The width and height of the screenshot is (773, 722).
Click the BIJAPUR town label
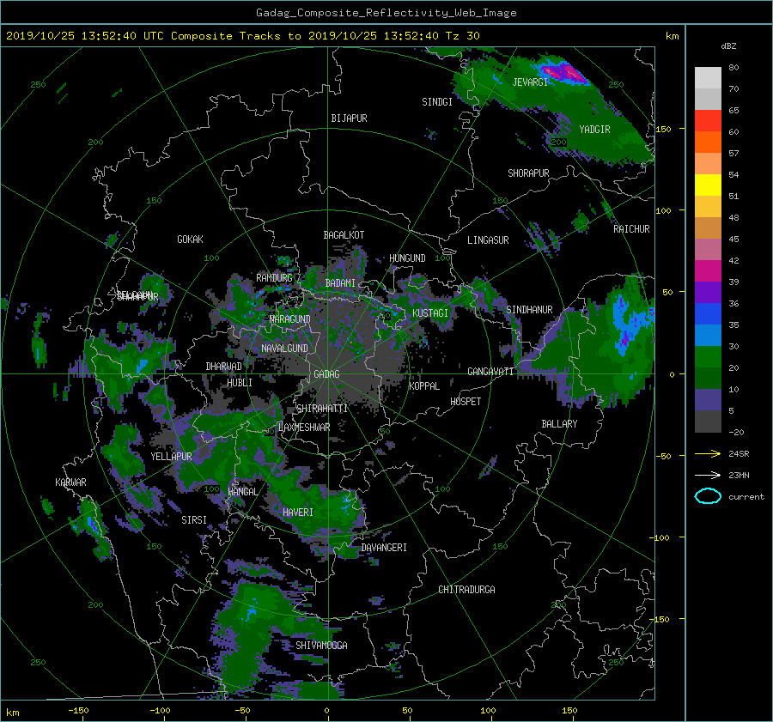tap(349, 118)
